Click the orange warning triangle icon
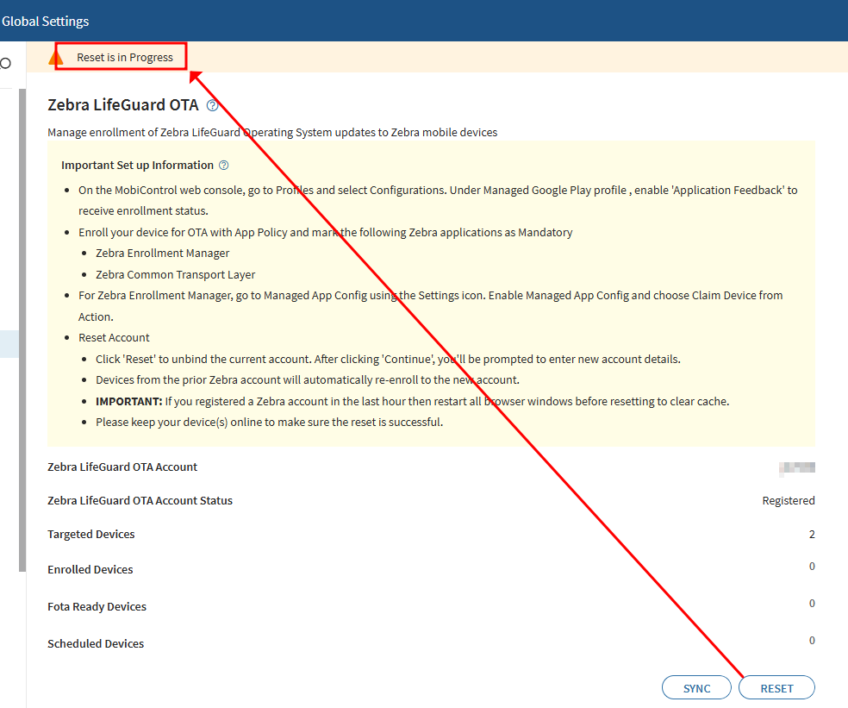 pyautogui.click(x=55, y=58)
